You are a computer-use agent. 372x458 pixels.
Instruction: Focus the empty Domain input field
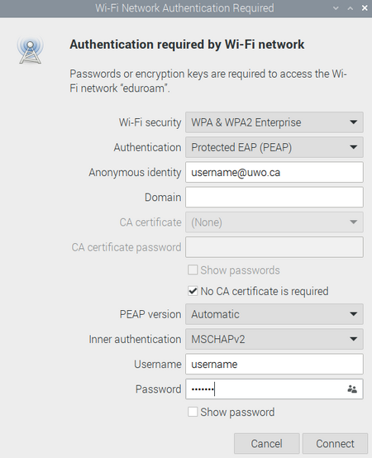[274, 197]
